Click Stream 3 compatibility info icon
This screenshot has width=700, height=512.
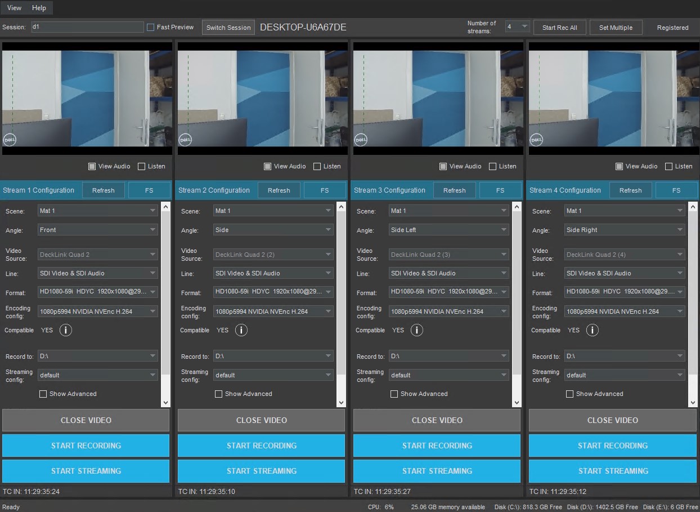coord(416,330)
